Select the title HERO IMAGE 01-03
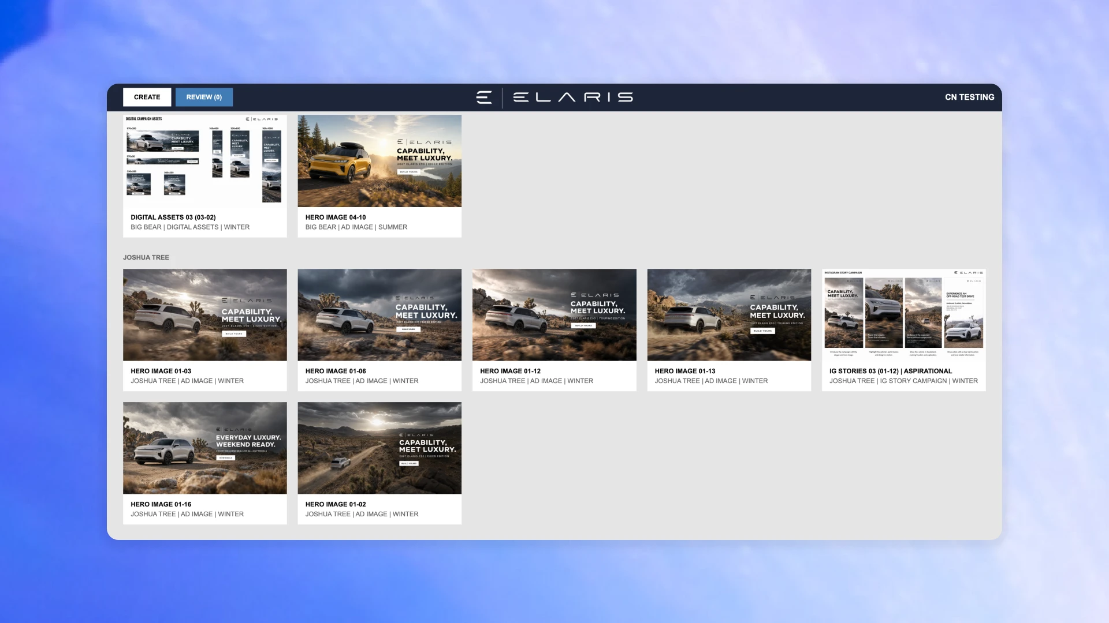This screenshot has width=1109, height=623. pyautogui.click(x=161, y=371)
